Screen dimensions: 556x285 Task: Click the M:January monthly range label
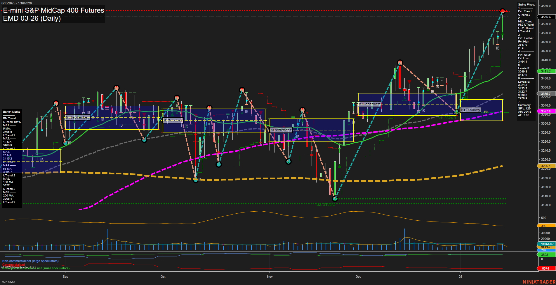click(x=471, y=110)
